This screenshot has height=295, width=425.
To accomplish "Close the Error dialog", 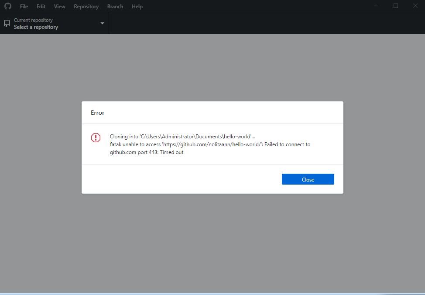I will [308, 179].
